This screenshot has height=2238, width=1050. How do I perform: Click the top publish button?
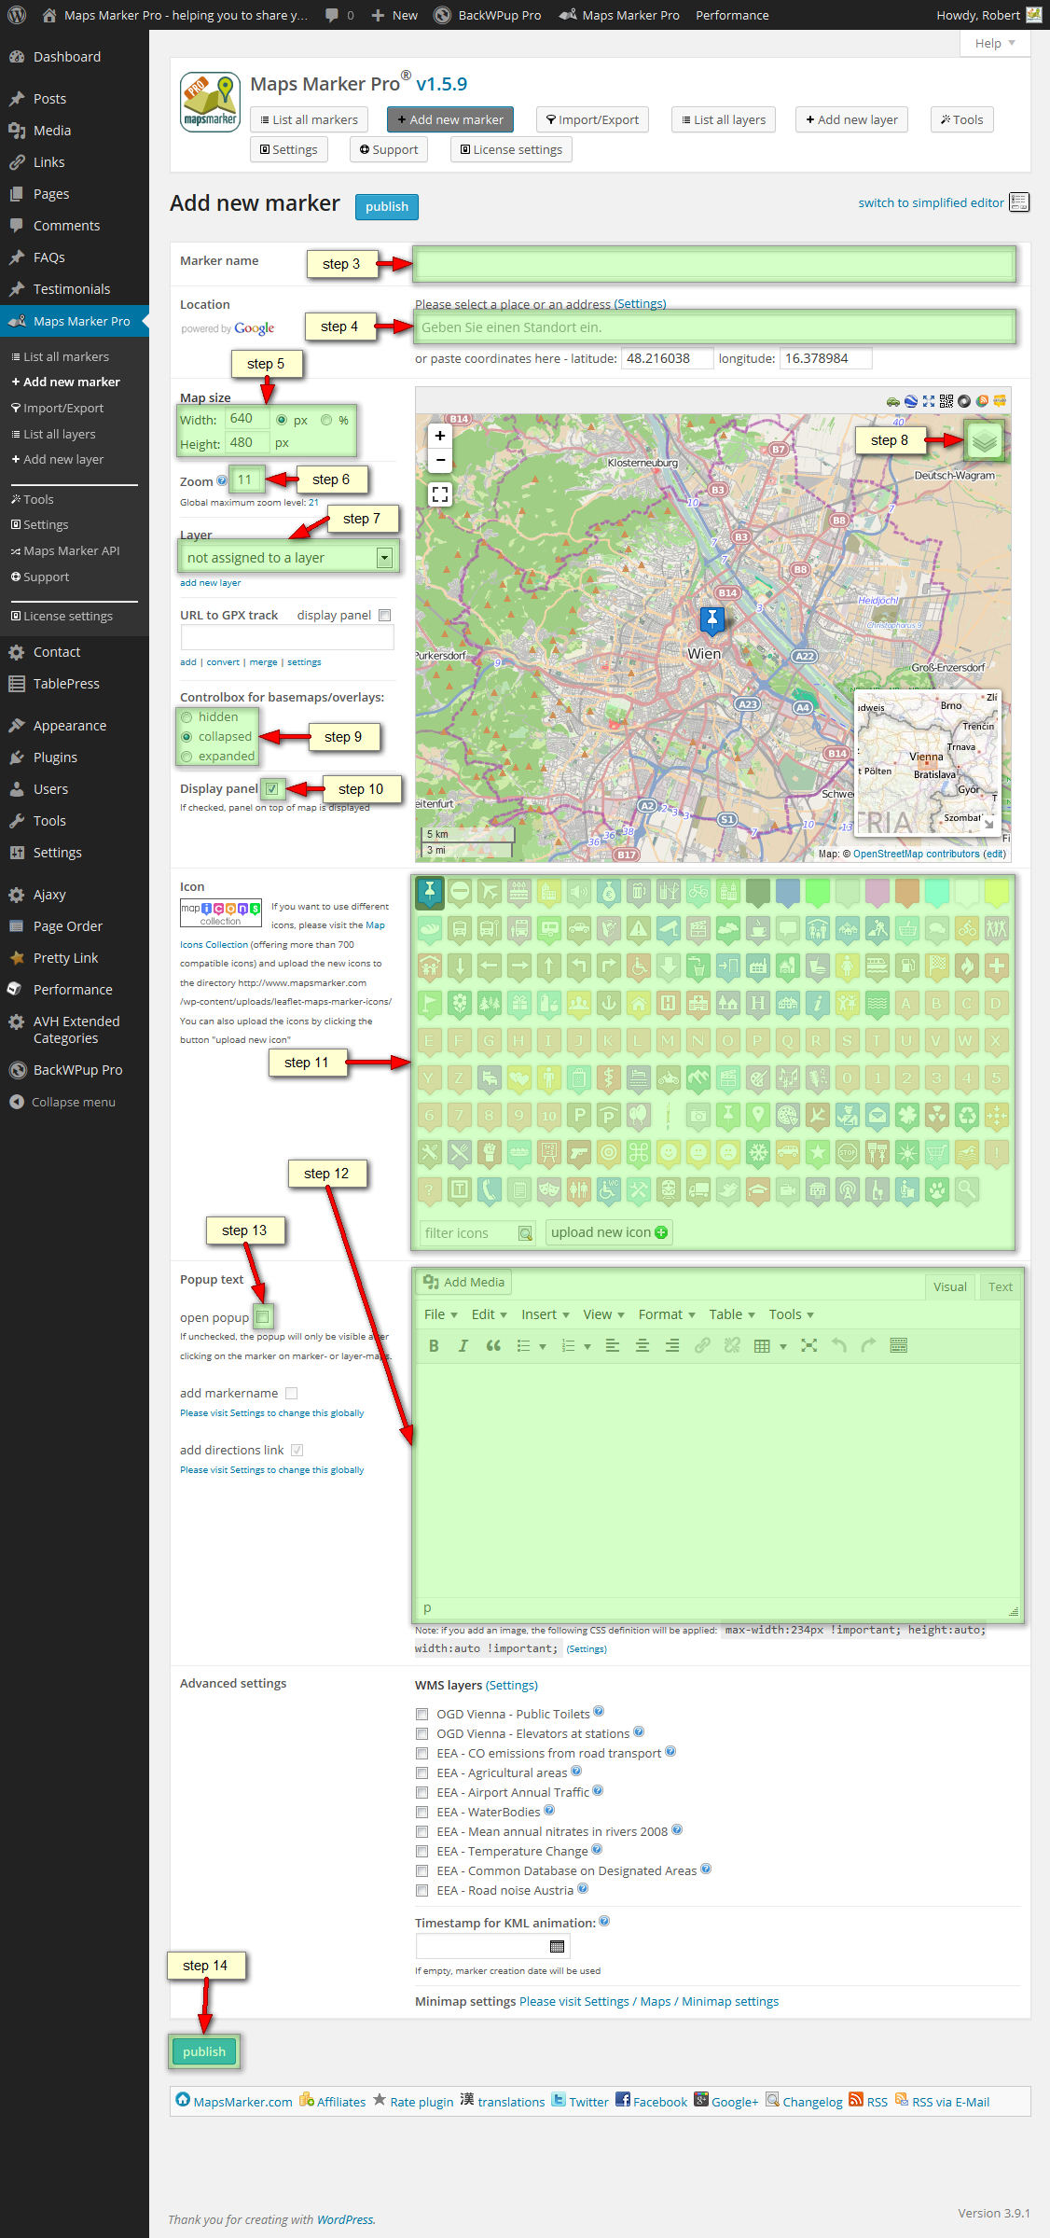[x=387, y=206]
